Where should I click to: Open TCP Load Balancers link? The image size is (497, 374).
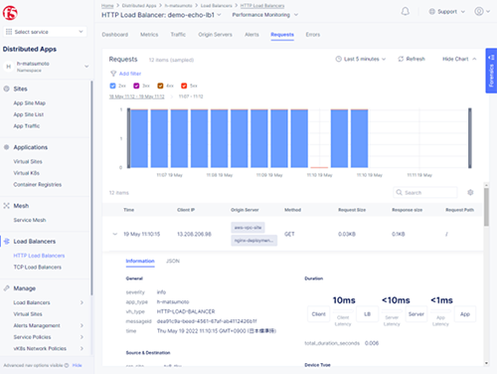(x=38, y=267)
